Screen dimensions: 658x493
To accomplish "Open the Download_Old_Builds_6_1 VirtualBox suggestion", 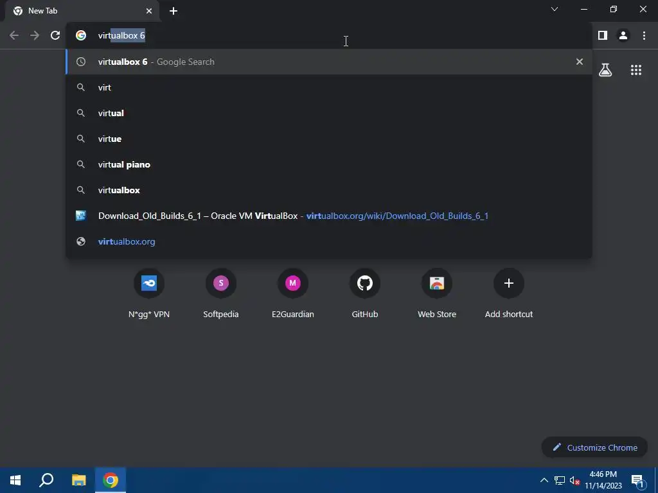I will click(x=328, y=216).
